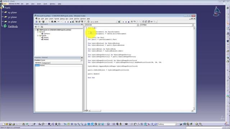Click the code window horizontal scrollbar thumb
The width and height of the screenshot is (230, 129).
pos(95,111)
